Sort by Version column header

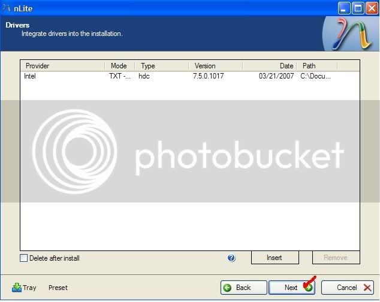point(215,66)
